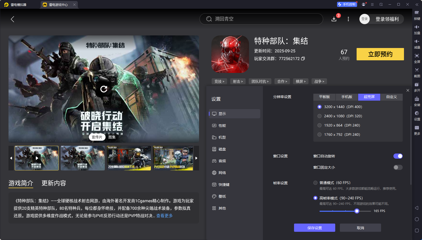This screenshot has height=240, width=422.
Task: Enter fullscreen via 全屏 icon
Action: click(x=417, y=55)
